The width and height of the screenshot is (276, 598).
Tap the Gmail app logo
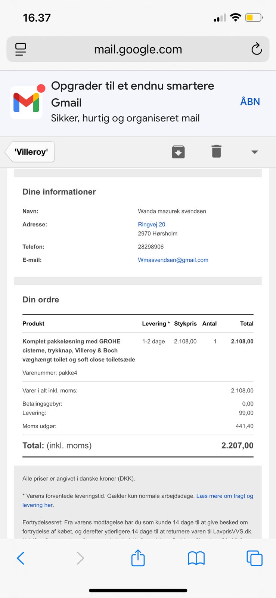[x=27, y=102]
